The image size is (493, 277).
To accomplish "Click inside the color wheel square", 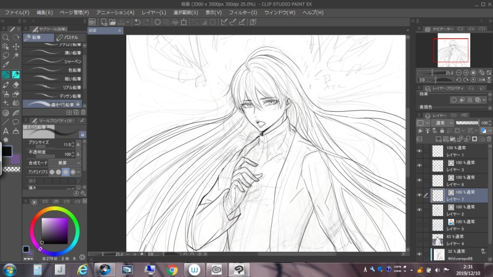I will (55, 231).
